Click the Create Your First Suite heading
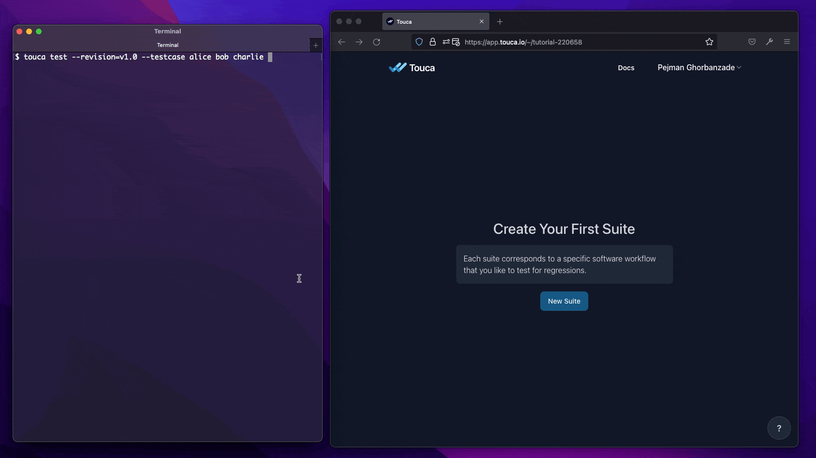This screenshot has width=816, height=458. pyautogui.click(x=564, y=229)
